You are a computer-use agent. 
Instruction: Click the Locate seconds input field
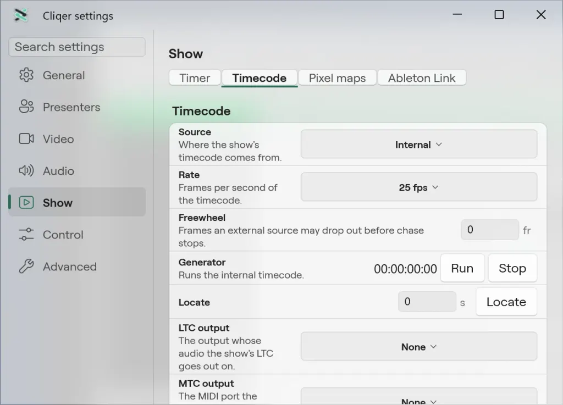pyautogui.click(x=427, y=301)
